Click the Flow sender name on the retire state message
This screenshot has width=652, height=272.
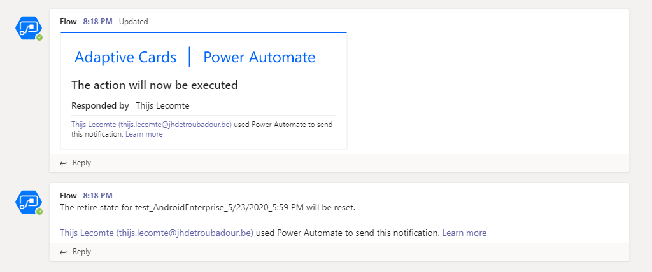[x=68, y=196]
